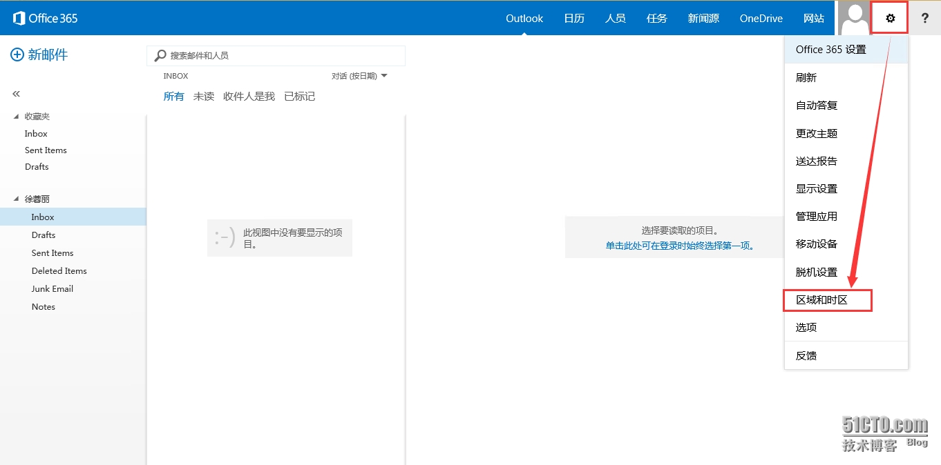Viewport: 941px width, 465px height.
Task: Switch to the 已标记 filter tab
Action: tap(300, 97)
